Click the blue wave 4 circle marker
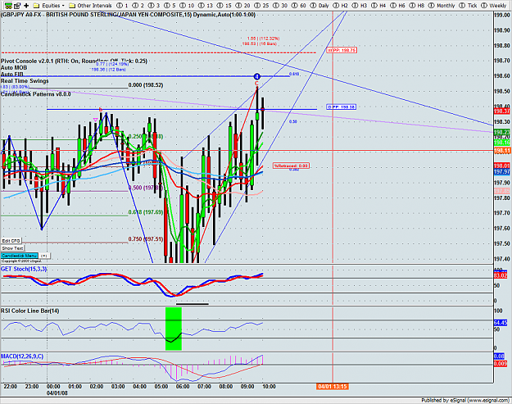512x404 pixels. click(257, 76)
